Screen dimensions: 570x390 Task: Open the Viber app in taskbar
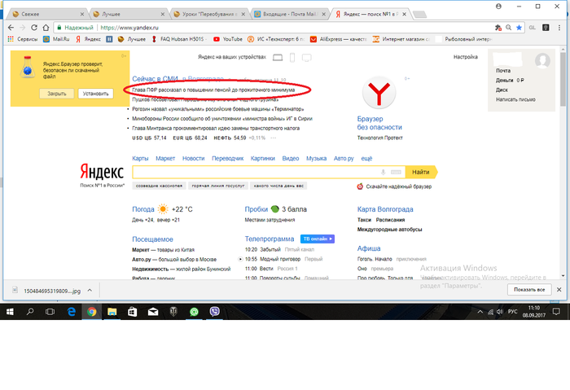click(x=214, y=312)
